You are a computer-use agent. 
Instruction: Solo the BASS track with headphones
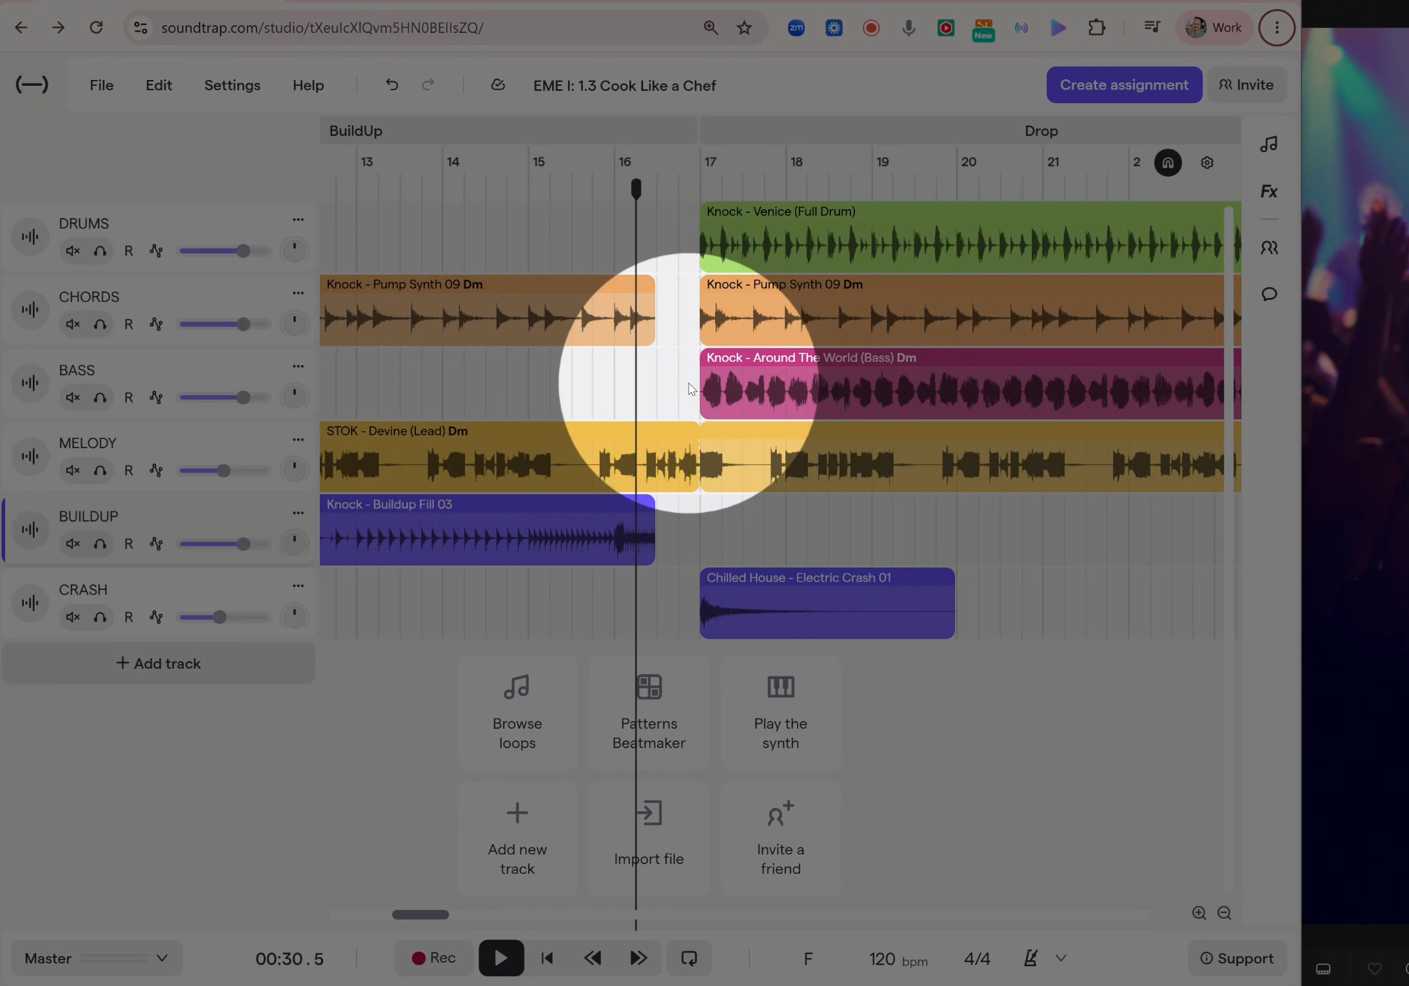click(100, 398)
